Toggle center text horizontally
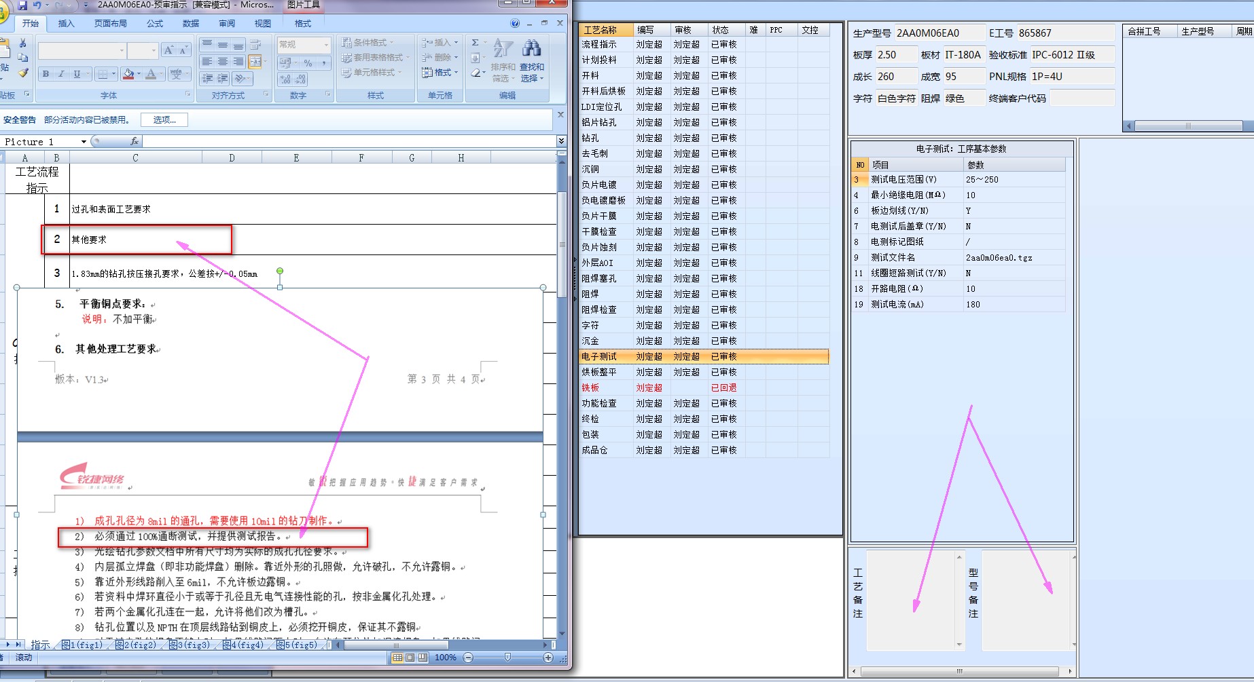The width and height of the screenshot is (1254, 682). point(223,62)
